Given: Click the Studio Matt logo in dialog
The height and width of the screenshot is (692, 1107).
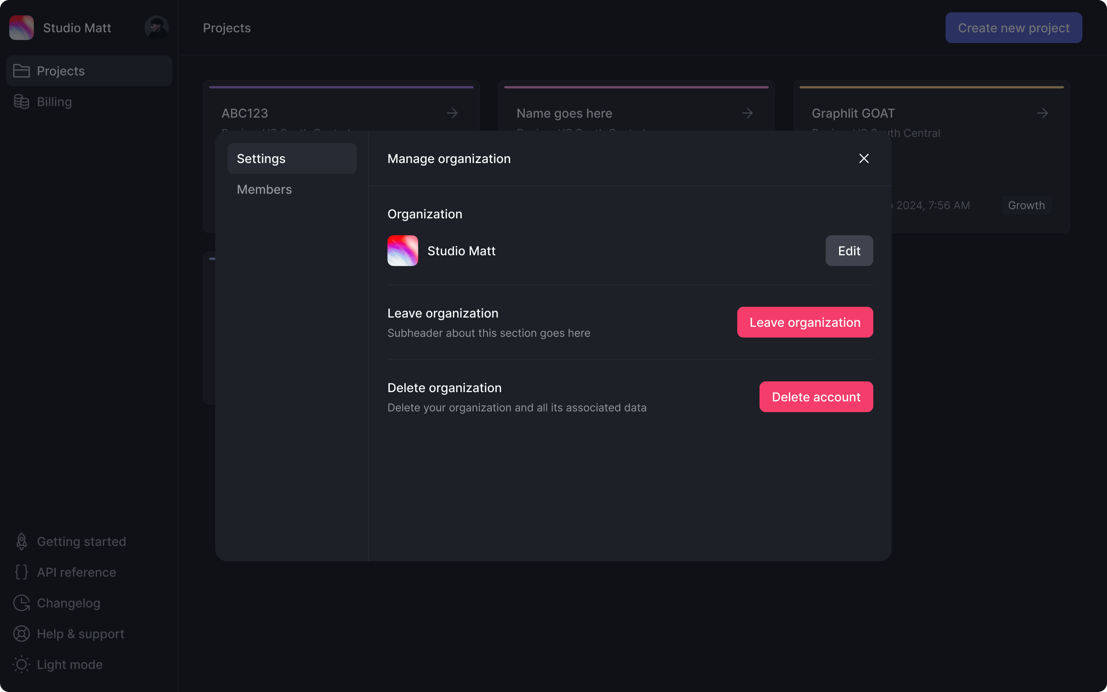Looking at the screenshot, I should coord(402,251).
